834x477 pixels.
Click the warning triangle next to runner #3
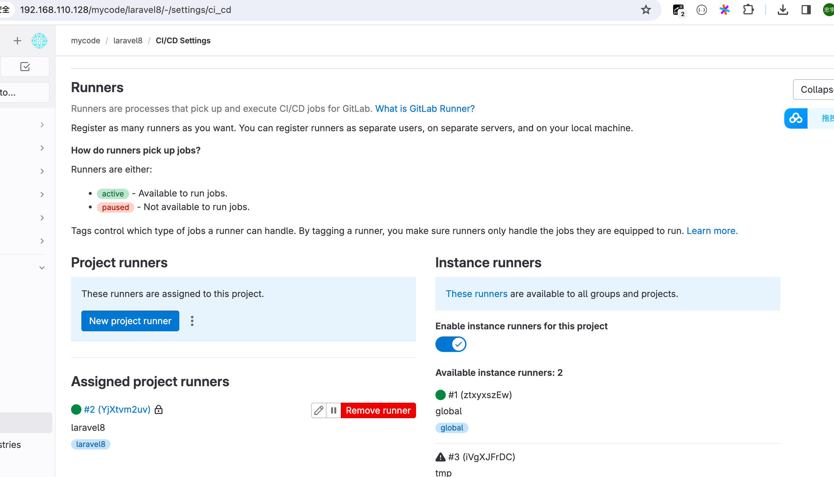[x=440, y=457]
